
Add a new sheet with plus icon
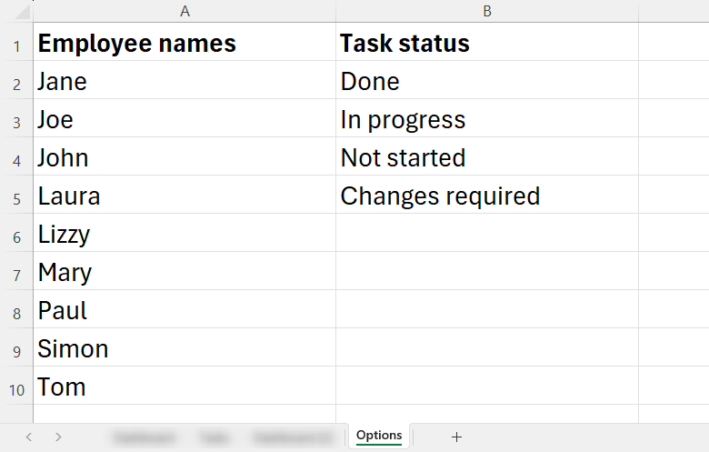[456, 437]
